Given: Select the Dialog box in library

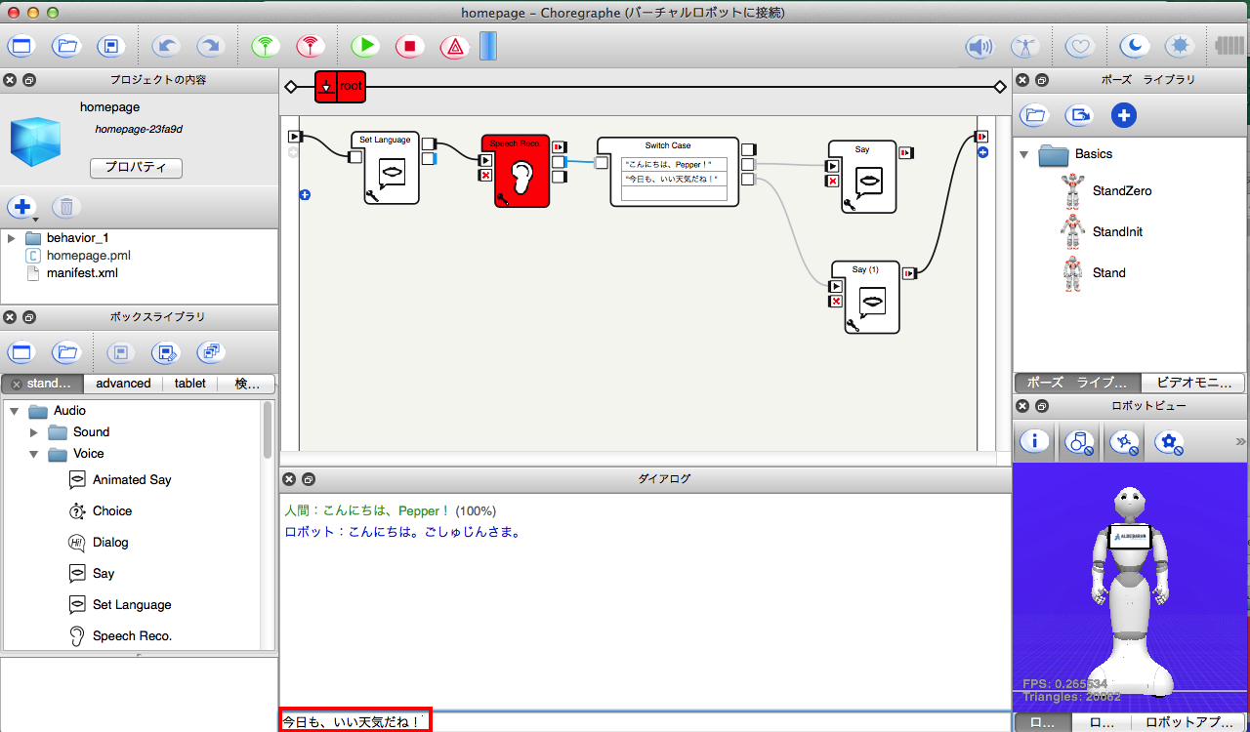Looking at the screenshot, I should click(99, 543).
